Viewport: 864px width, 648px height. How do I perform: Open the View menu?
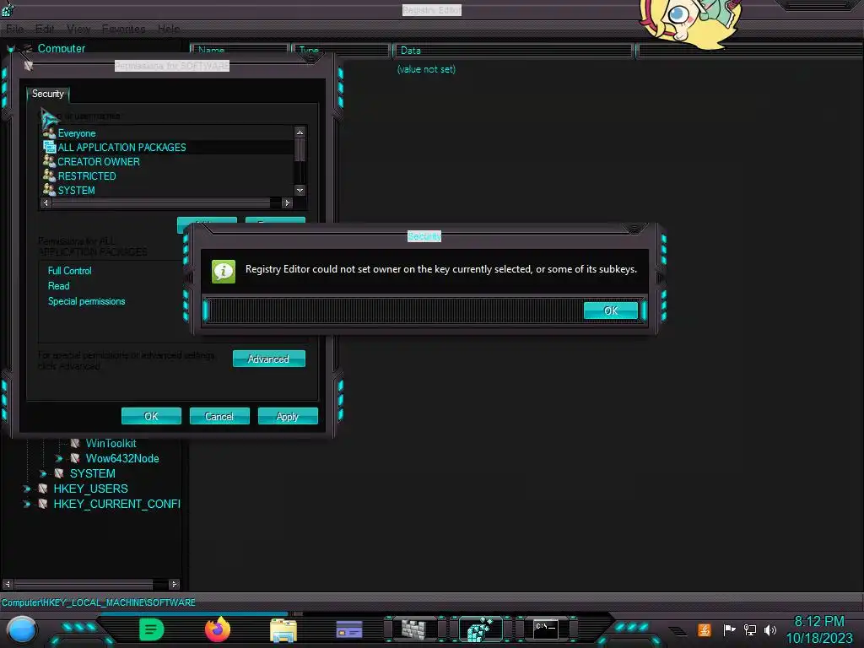(x=78, y=29)
